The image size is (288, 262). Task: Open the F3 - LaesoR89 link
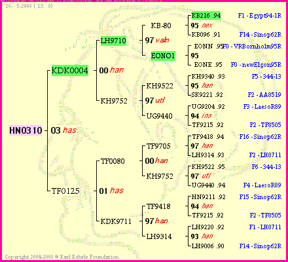click(262, 107)
